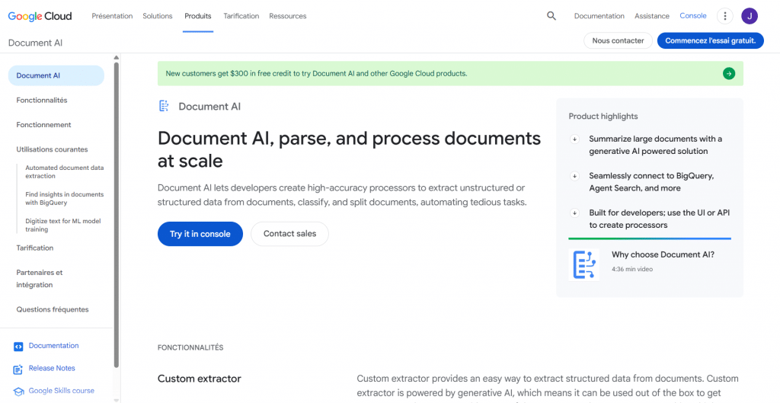The height and width of the screenshot is (403, 780).
Task: Click the FONCTIONNALITÉS section label
Action: pos(190,348)
